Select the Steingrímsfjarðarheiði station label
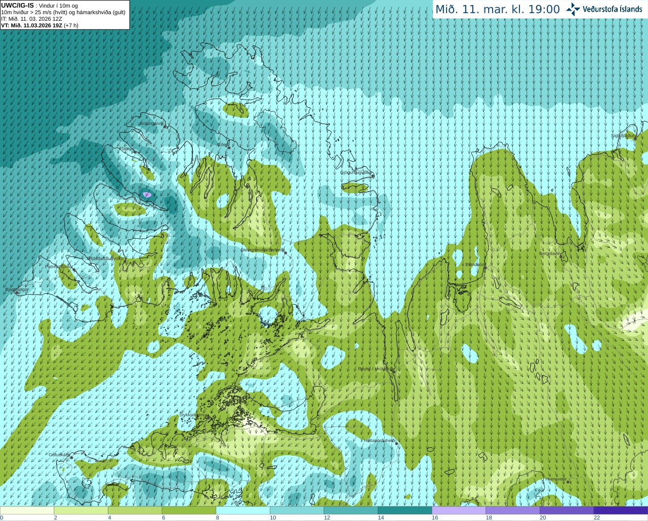The width and height of the screenshot is (648, 521). click(x=262, y=250)
